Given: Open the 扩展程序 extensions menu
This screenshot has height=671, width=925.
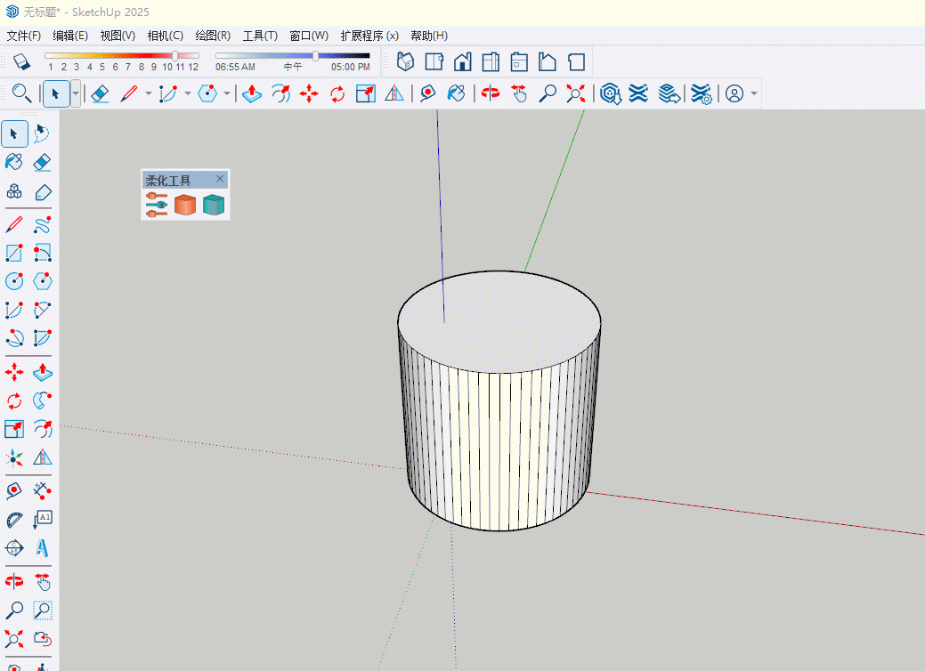Looking at the screenshot, I should click(369, 36).
